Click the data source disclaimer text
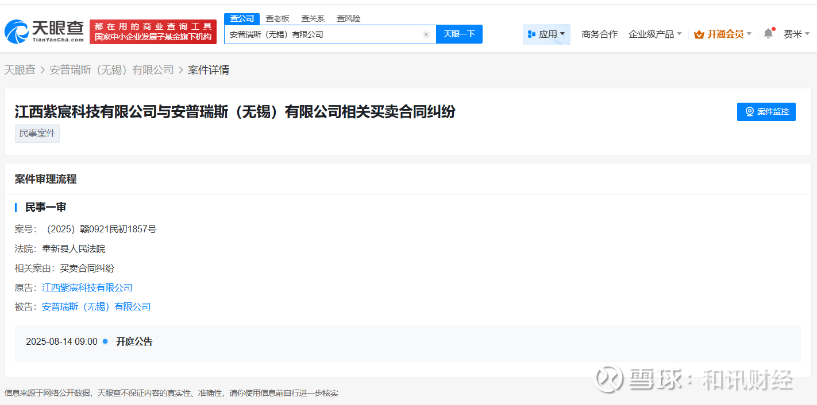The image size is (817, 405). pyautogui.click(x=171, y=393)
